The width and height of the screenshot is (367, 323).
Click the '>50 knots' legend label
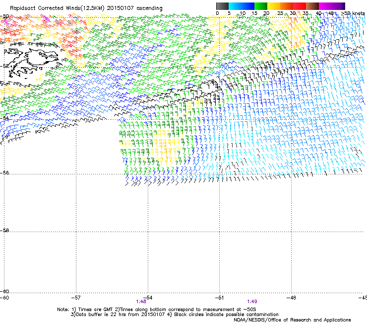(353, 13)
